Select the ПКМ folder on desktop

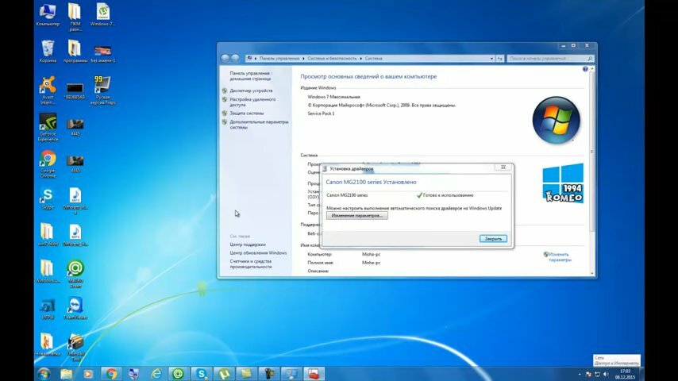pos(75,17)
